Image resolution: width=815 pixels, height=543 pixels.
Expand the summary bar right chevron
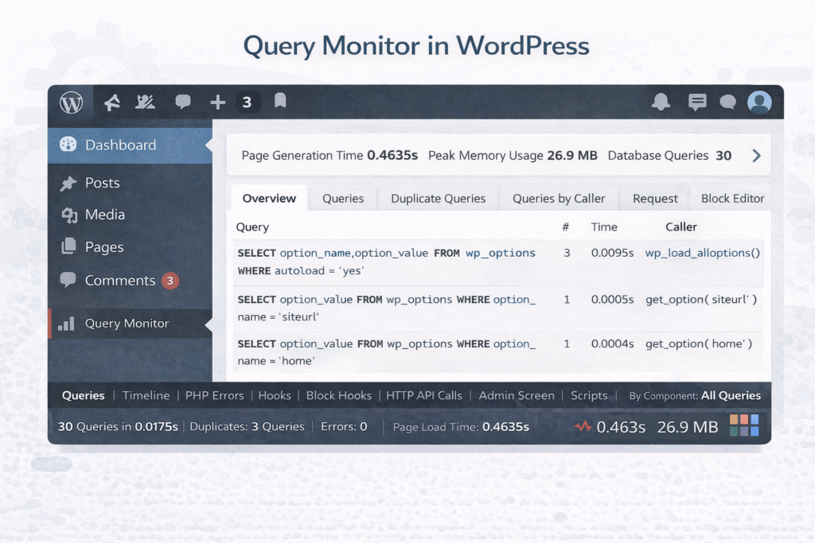pos(756,156)
